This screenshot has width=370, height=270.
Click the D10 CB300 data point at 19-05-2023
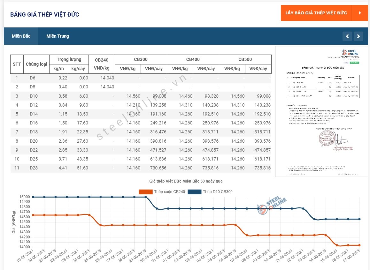tap(33, 197)
